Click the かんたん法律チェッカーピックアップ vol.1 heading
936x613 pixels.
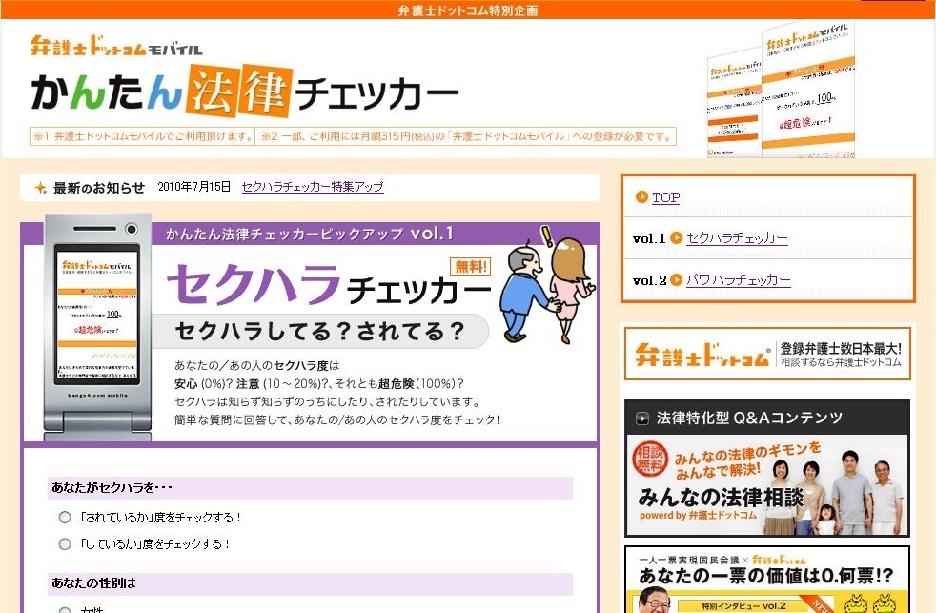pos(309,234)
